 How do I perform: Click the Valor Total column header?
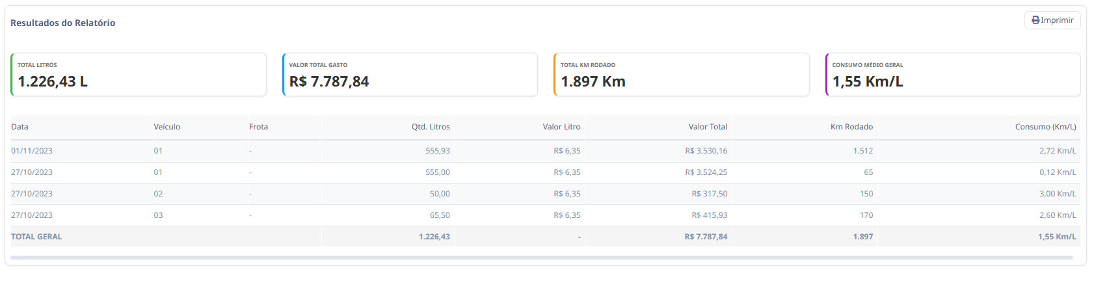pyautogui.click(x=708, y=127)
